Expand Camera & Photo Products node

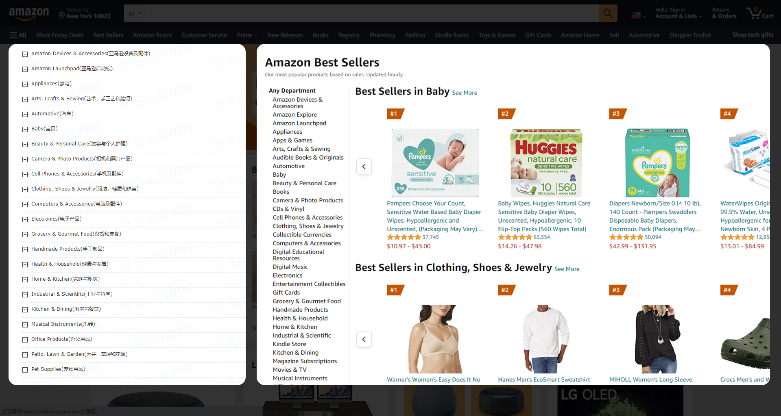click(x=25, y=159)
